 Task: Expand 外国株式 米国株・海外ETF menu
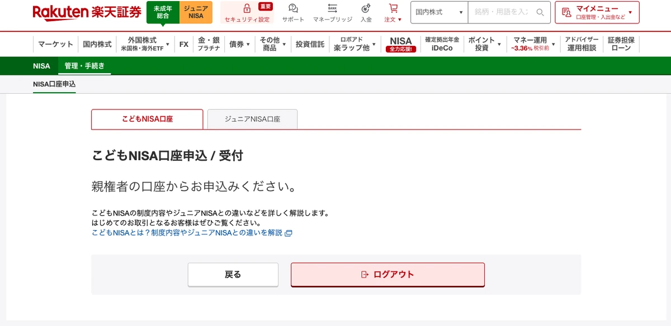click(145, 44)
